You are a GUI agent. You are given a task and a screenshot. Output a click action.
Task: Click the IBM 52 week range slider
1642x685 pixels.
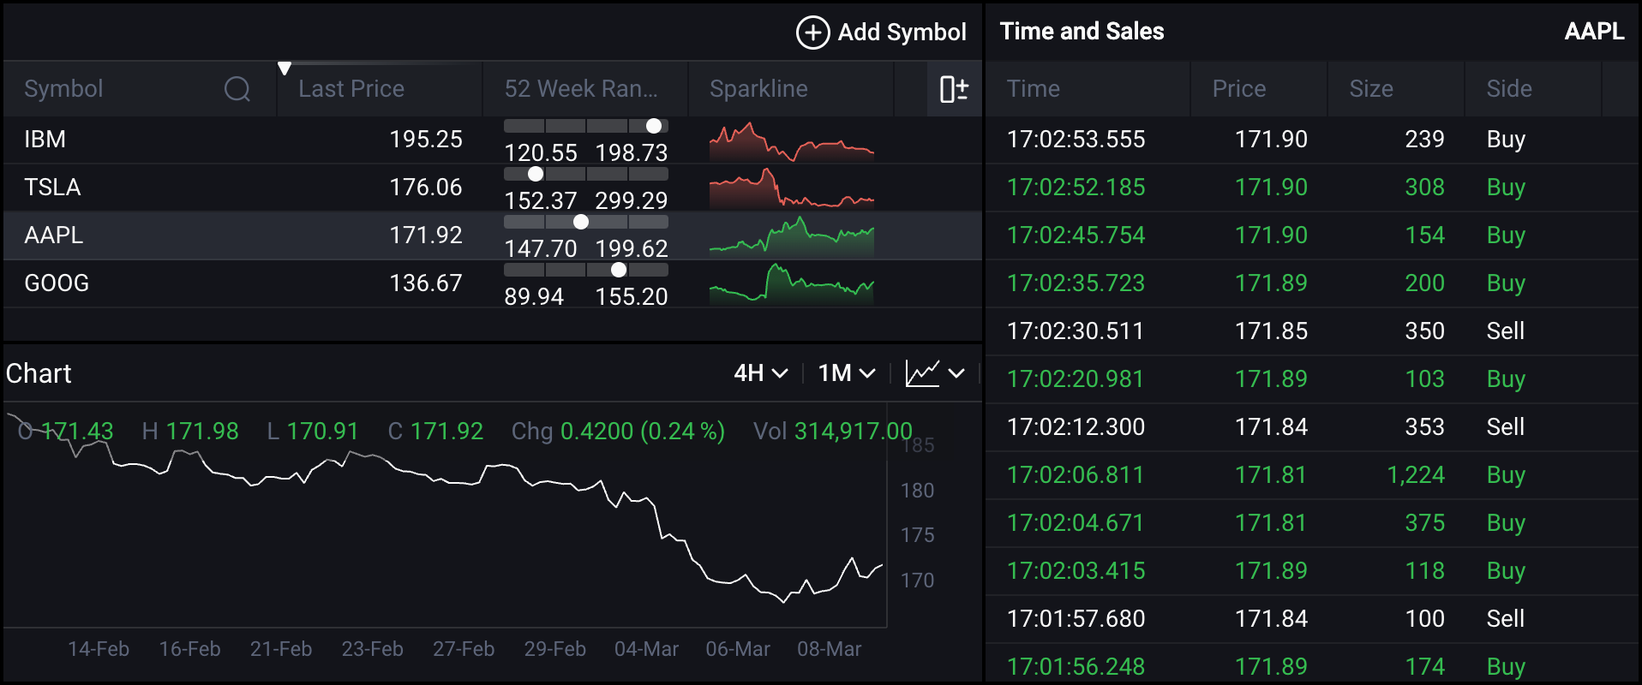(x=586, y=126)
